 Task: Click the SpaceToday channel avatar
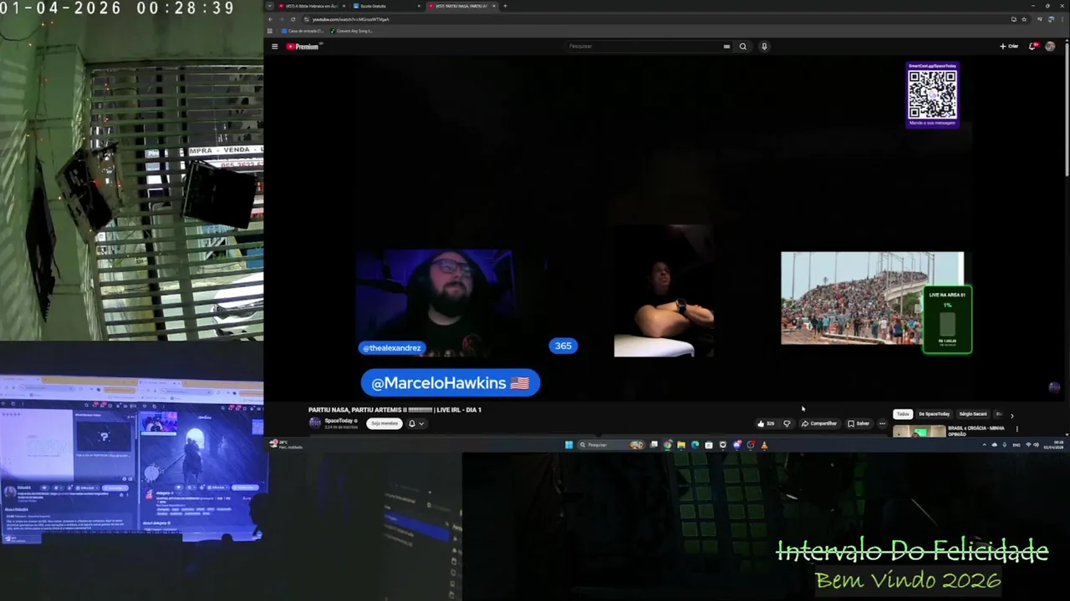pos(315,422)
